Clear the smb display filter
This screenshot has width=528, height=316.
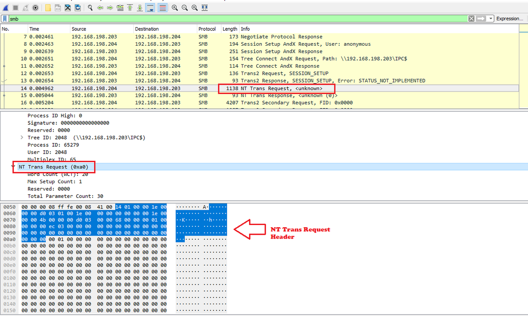point(471,18)
